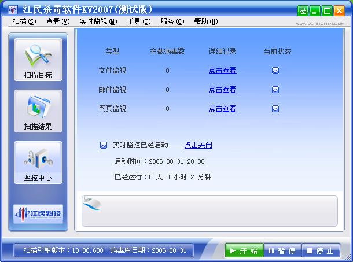Toggle the 网页监视 status checkbox
Image resolution: width=353 pixels, height=262 pixels.
[x=275, y=109]
